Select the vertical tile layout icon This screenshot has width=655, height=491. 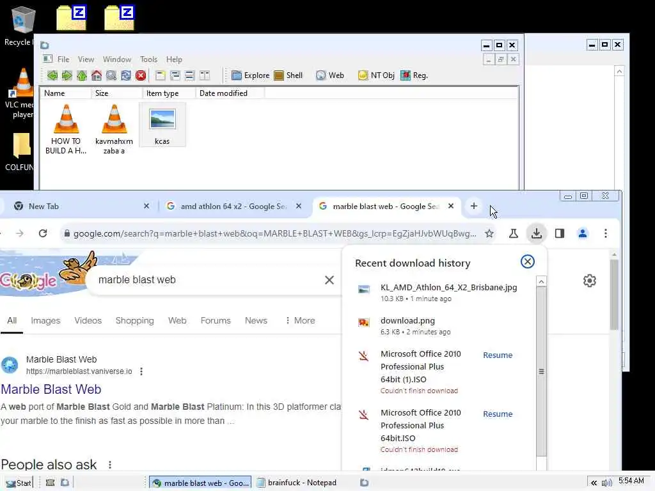(x=205, y=75)
